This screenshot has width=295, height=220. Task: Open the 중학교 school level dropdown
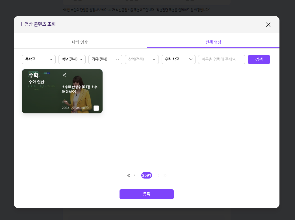coord(39,60)
